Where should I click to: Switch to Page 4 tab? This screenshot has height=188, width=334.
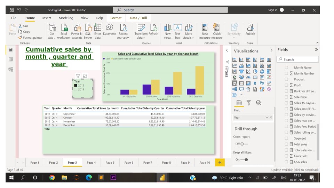pos(91,163)
